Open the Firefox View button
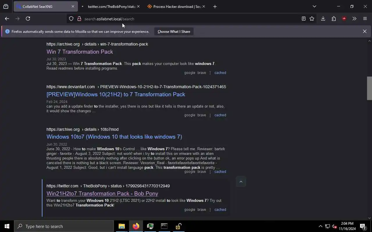This screenshot has height=232, width=372. pos(6,6)
